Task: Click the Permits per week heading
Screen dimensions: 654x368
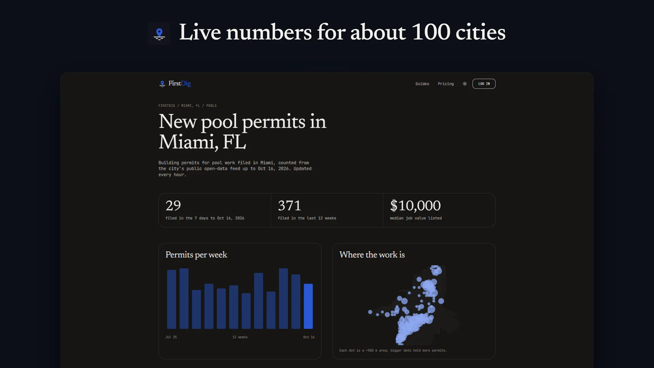Action: click(x=196, y=255)
